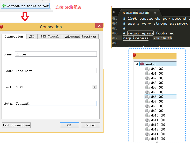Select the db10 (0) tree label
190x146 pixels.
point(158,115)
